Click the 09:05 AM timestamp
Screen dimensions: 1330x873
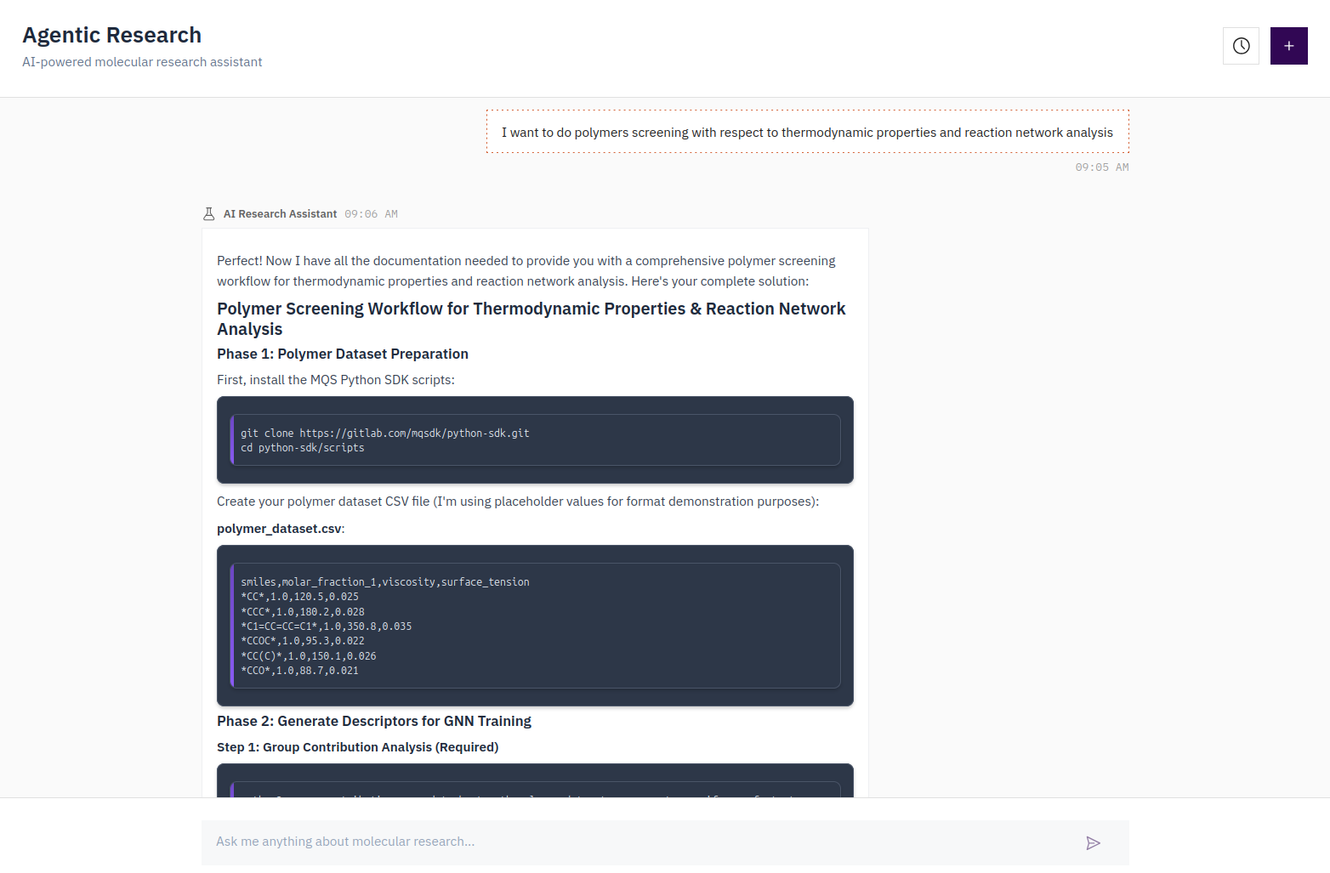point(1102,167)
